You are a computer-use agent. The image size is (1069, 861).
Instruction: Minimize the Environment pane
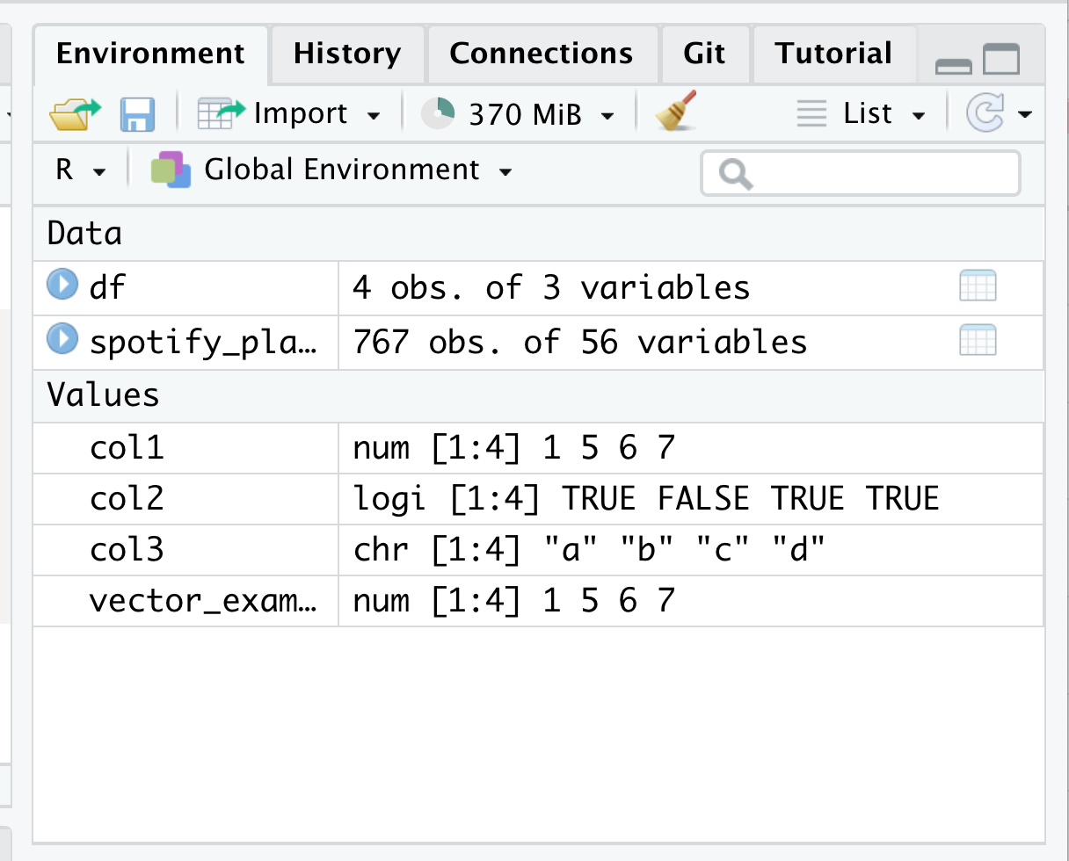954,63
